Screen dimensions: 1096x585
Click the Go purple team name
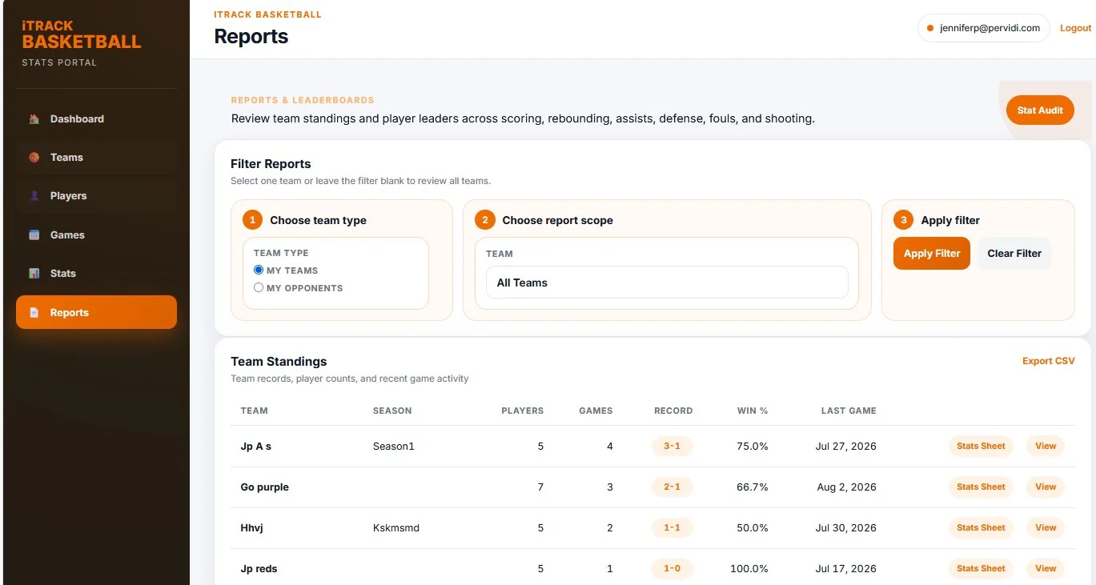tap(265, 487)
